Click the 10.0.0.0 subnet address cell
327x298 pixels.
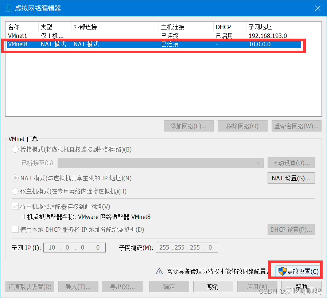(260, 44)
